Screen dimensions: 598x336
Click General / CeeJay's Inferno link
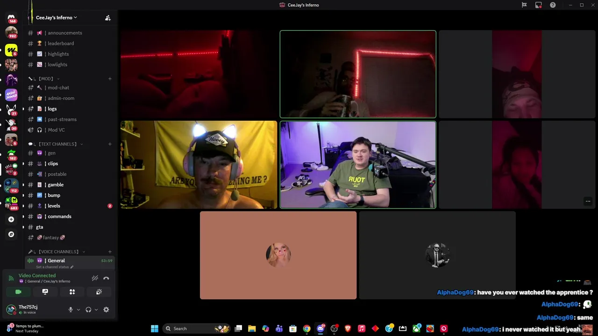pos(45,281)
